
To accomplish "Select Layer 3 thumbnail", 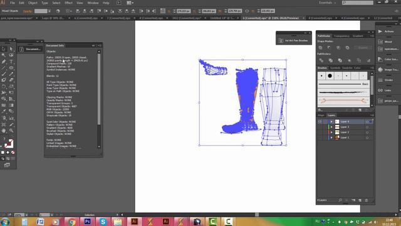I will click(337, 127).
